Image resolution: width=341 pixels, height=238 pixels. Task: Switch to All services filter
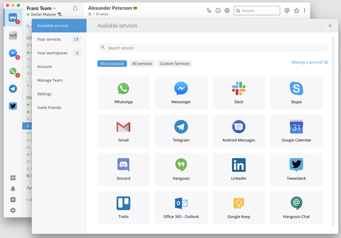(x=142, y=63)
